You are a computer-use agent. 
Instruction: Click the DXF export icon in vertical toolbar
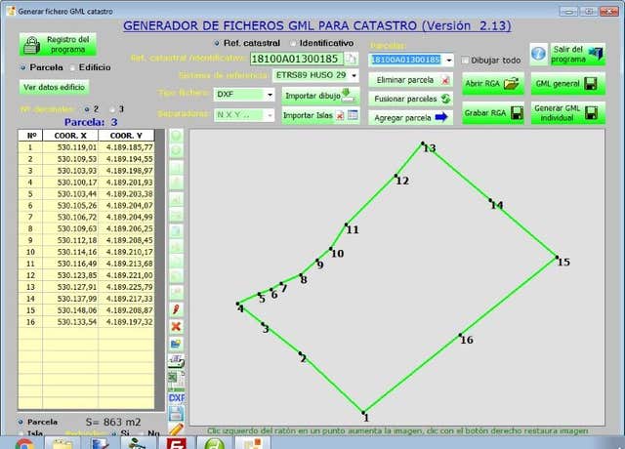[177, 398]
